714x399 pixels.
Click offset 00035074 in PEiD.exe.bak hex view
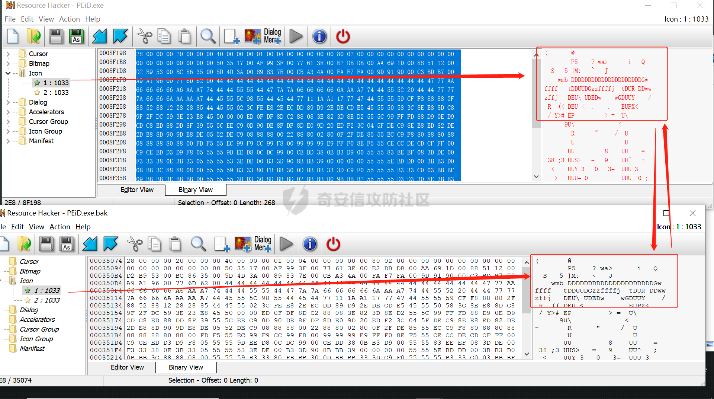[106, 261]
